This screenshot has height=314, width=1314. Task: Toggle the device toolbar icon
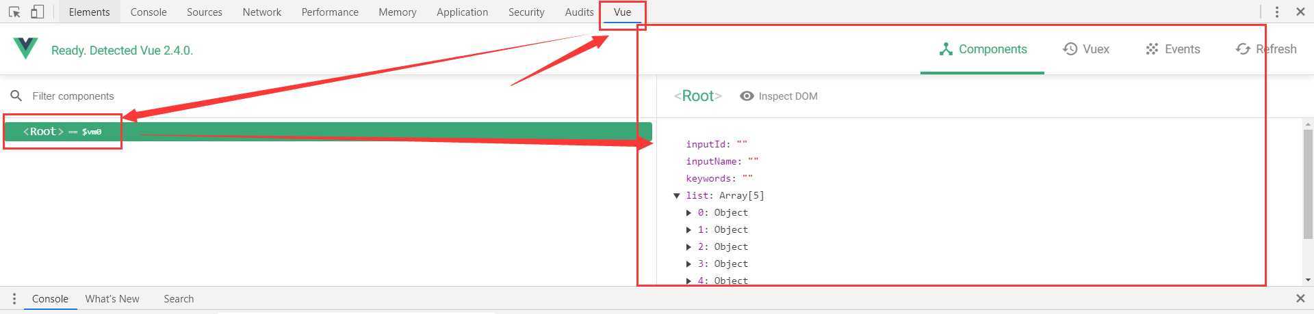pos(38,12)
